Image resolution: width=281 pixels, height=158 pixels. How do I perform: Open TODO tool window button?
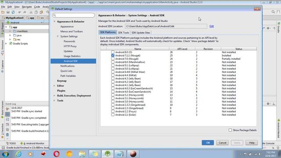click(11, 144)
